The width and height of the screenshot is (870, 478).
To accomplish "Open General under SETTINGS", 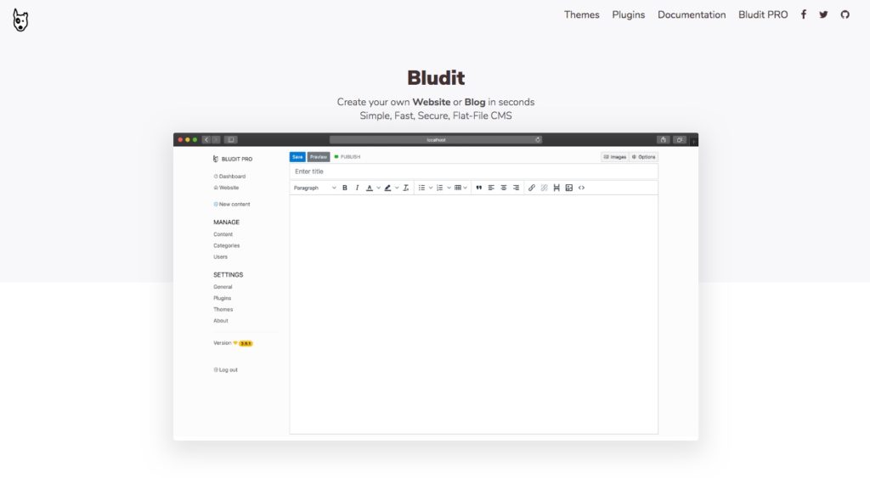I will click(x=223, y=287).
